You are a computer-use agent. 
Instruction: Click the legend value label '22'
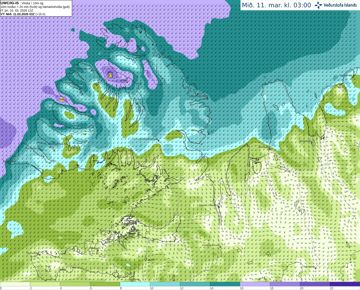pos(332,288)
